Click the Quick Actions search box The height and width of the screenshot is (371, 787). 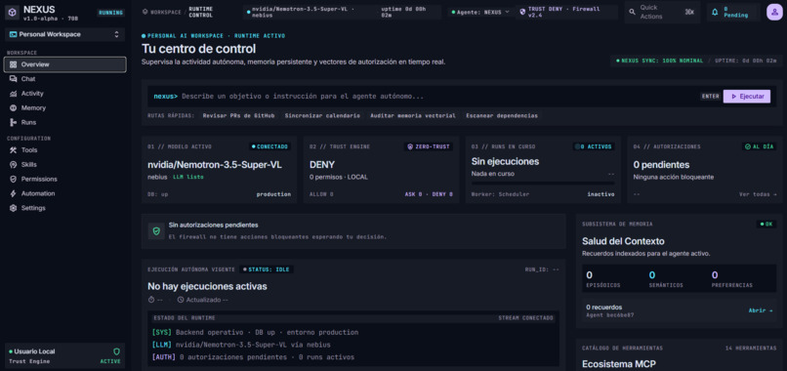coord(663,12)
